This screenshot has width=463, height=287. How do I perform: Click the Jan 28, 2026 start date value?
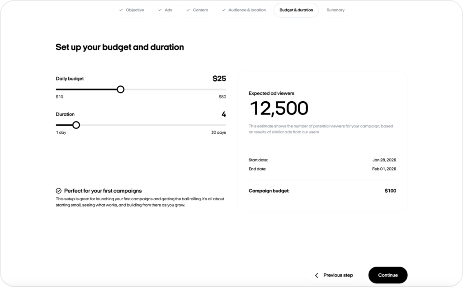[x=384, y=160]
